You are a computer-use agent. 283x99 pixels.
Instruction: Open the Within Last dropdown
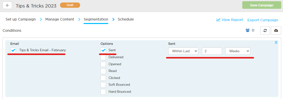pos(183,51)
